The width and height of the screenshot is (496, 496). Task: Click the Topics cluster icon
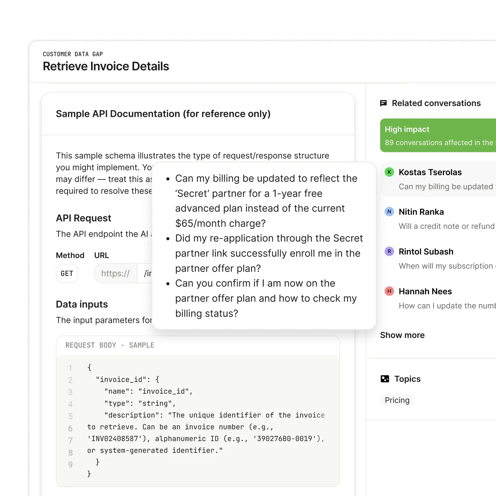click(384, 378)
